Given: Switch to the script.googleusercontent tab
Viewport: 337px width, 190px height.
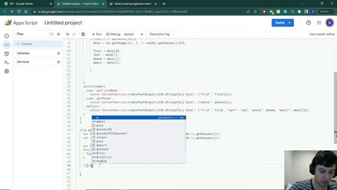Looking at the screenshot, I should tap(133, 4).
